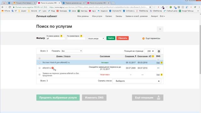201x113 pixels.
Task: Focus По имени домена filter field
Action: tap(56, 38)
